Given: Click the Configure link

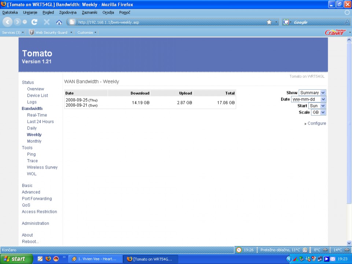Looking at the screenshot, I should coord(317,123).
